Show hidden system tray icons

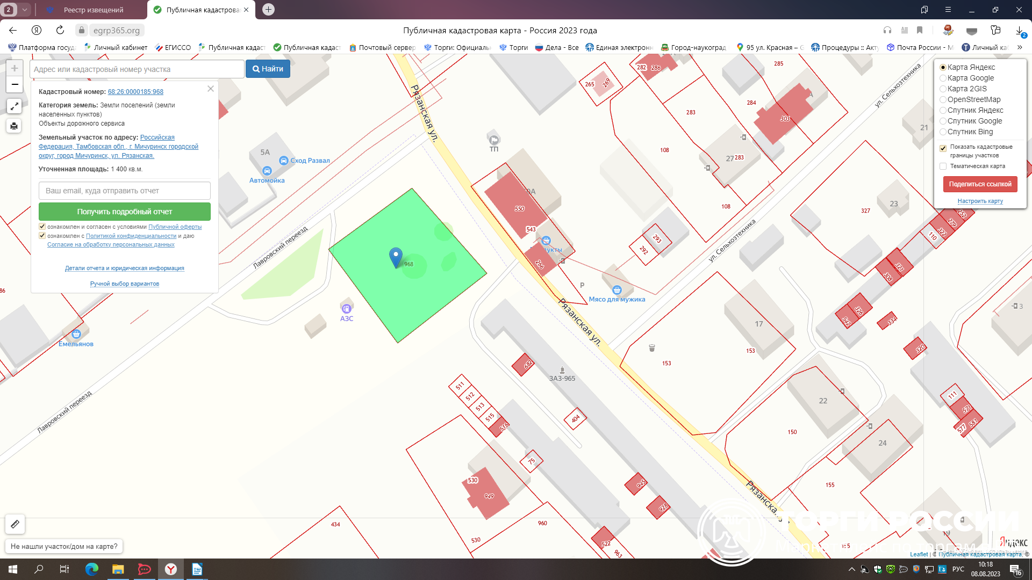point(852,569)
